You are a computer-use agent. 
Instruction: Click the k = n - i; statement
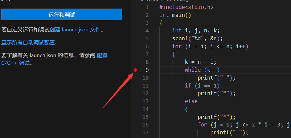coord(201,62)
